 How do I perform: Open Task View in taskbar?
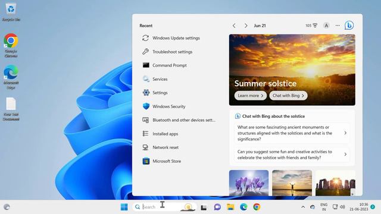pos(204,207)
